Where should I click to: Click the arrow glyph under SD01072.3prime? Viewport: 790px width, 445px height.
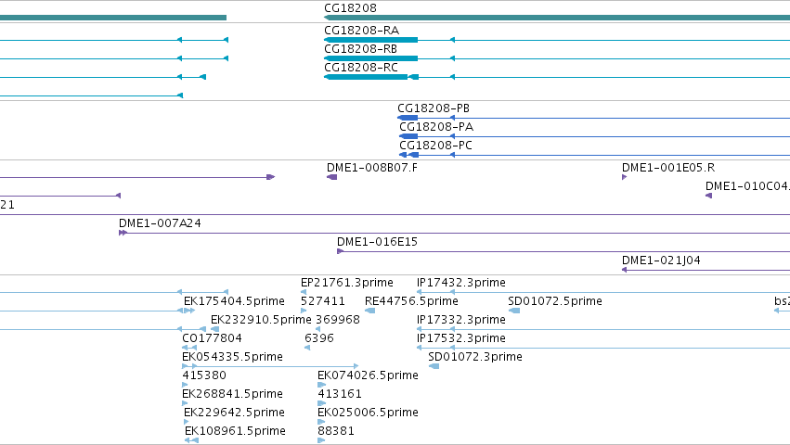tap(434, 366)
